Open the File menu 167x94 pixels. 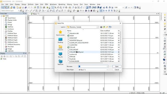point(2,4)
